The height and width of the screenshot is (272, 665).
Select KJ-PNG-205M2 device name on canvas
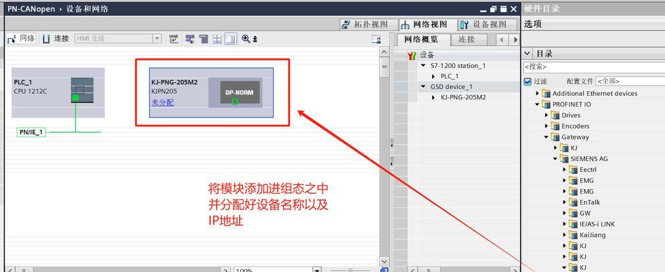coord(174,82)
